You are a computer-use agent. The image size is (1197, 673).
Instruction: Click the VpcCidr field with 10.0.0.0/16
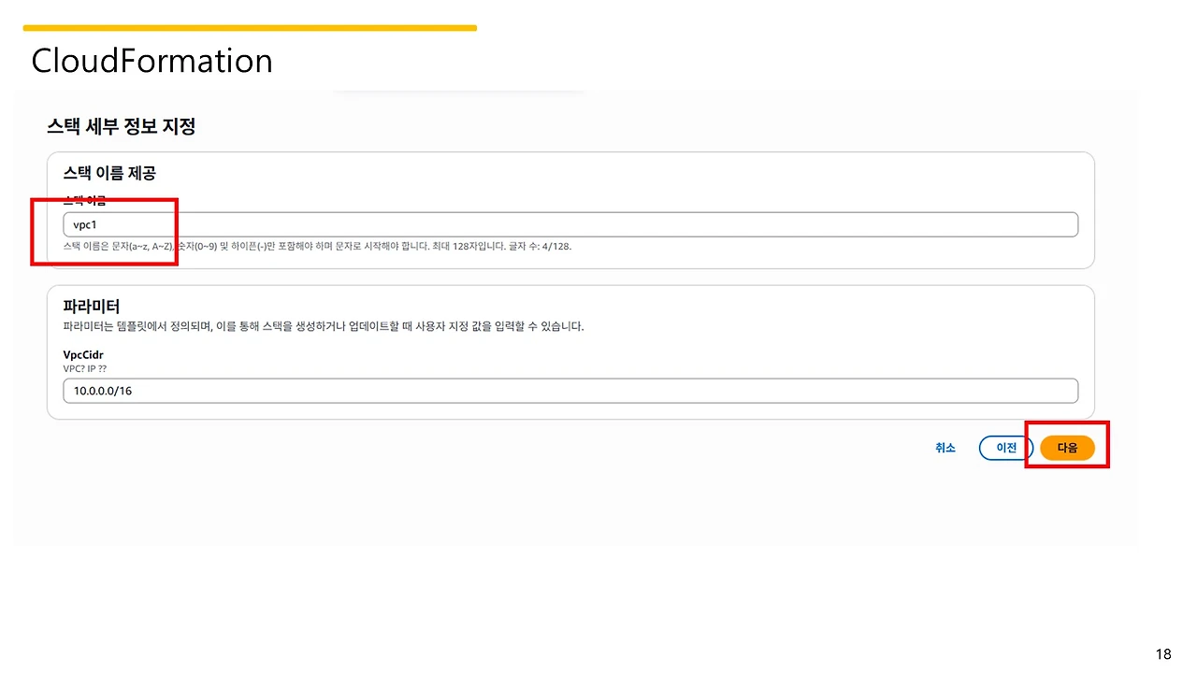coord(570,391)
